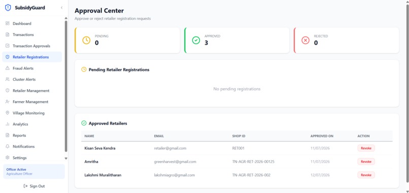This screenshot has width=409, height=193.
Task: Click the Sign Out button
Action: coord(34,186)
